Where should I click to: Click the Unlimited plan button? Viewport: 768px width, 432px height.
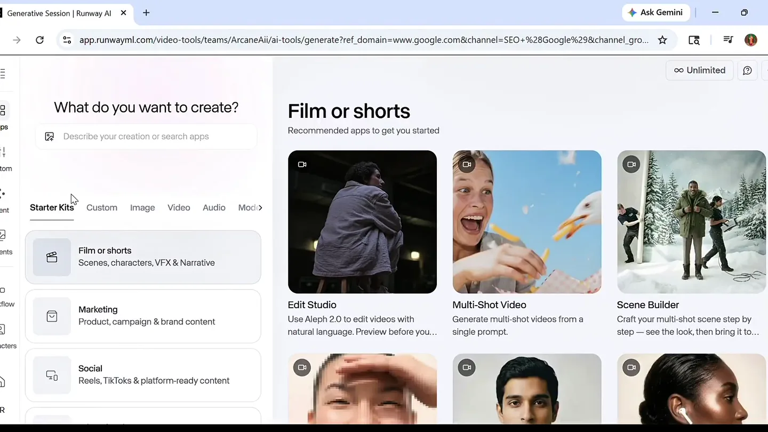coord(700,70)
